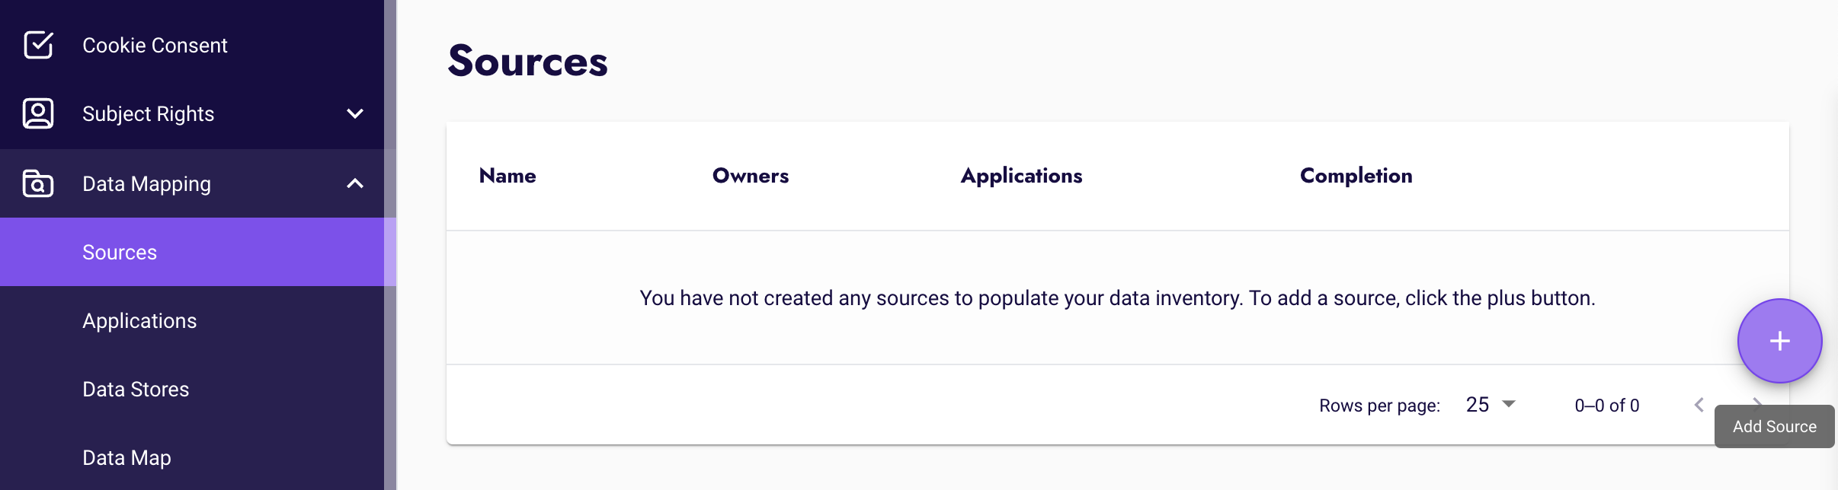The height and width of the screenshot is (490, 1838).
Task: Click the Subject Rights person icon
Action: [x=38, y=113]
